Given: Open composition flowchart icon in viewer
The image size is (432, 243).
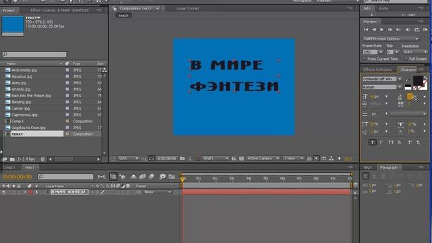Looking at the screenshot, I should [x=331, y=159].
